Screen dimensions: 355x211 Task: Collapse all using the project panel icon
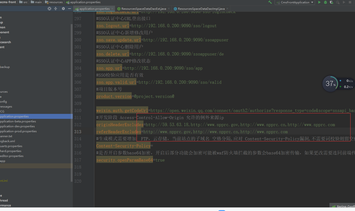[56, 9]
